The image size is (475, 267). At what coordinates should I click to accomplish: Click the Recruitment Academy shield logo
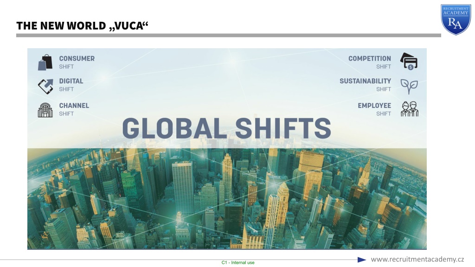[x=456, y=19]
